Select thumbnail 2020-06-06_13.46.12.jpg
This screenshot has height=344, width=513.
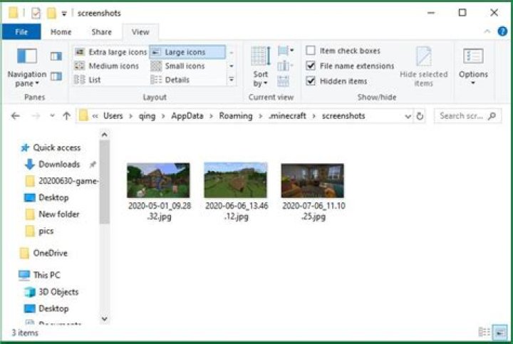(x=237, y=192)
